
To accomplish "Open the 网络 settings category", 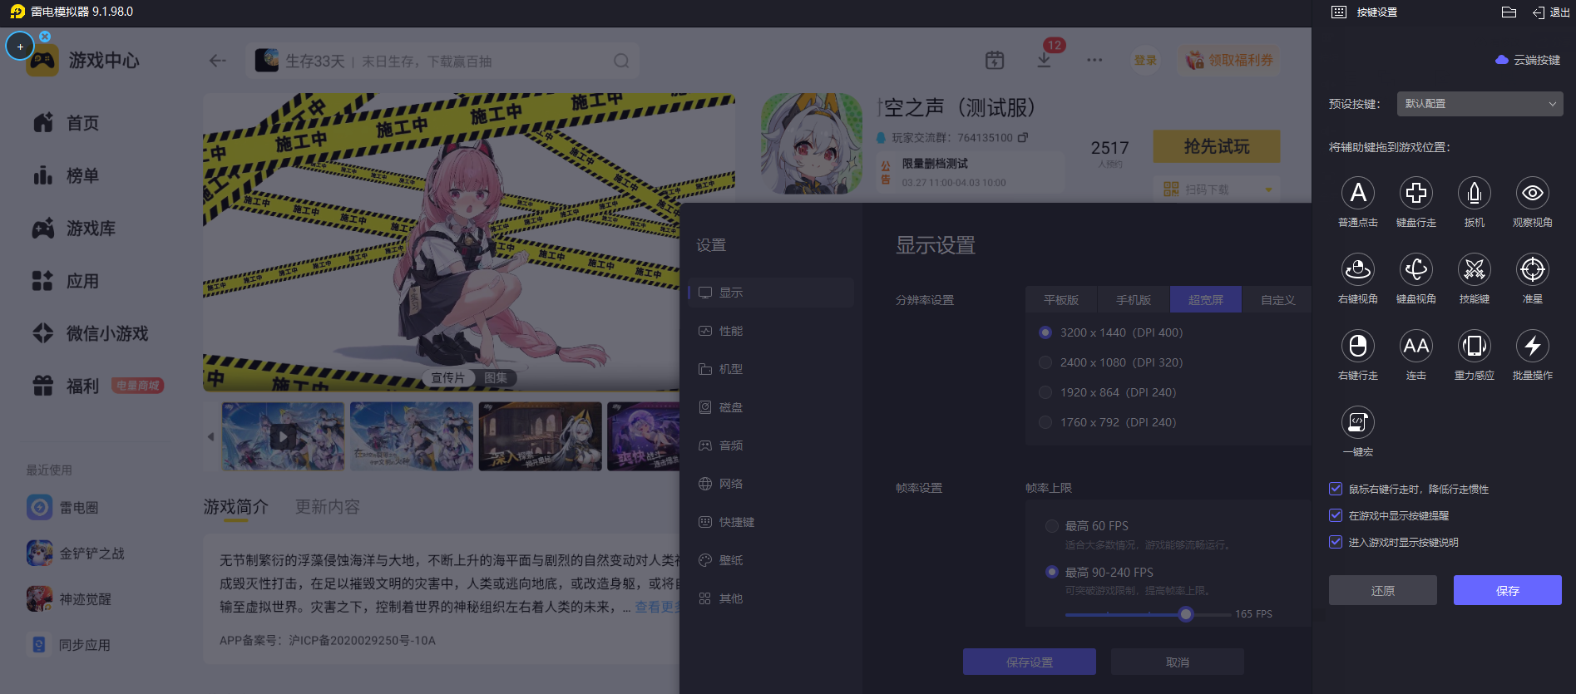I will [771, 484].
